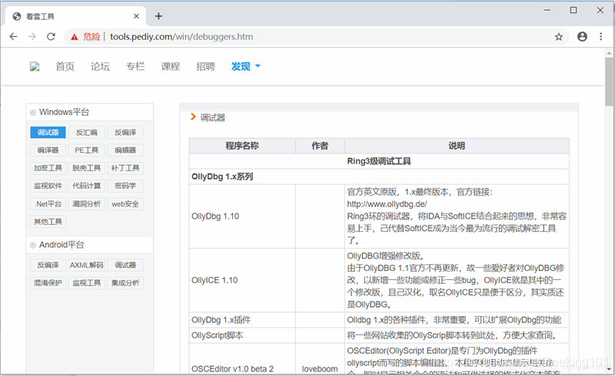This screenshot has width=615, height=376.
Task: Select the 编辑器 category
Action: point(125,150)
